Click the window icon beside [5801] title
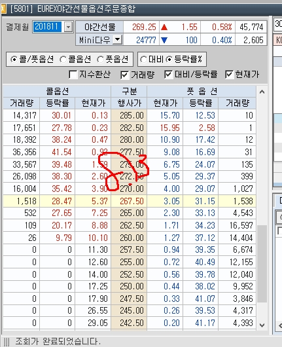The height and width of the screenshot is (347, 282). tap(3, 9)
